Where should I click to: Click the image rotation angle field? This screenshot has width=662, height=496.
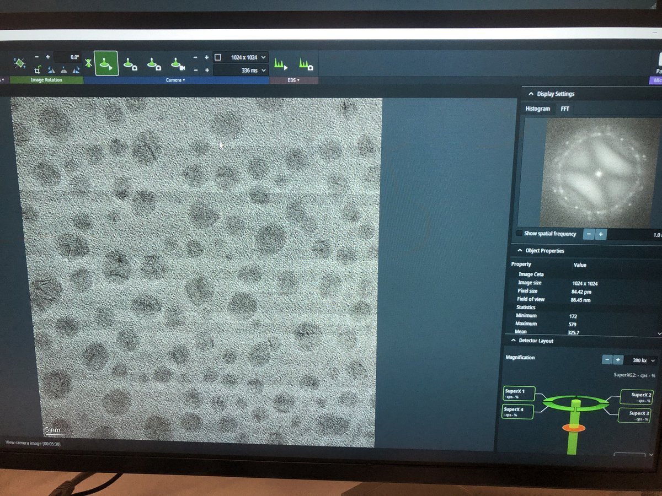pyautogui.click(x=68, y=57)
